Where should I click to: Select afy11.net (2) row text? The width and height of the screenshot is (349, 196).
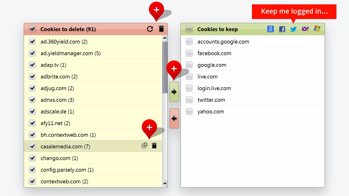click(x=55, y=123)
